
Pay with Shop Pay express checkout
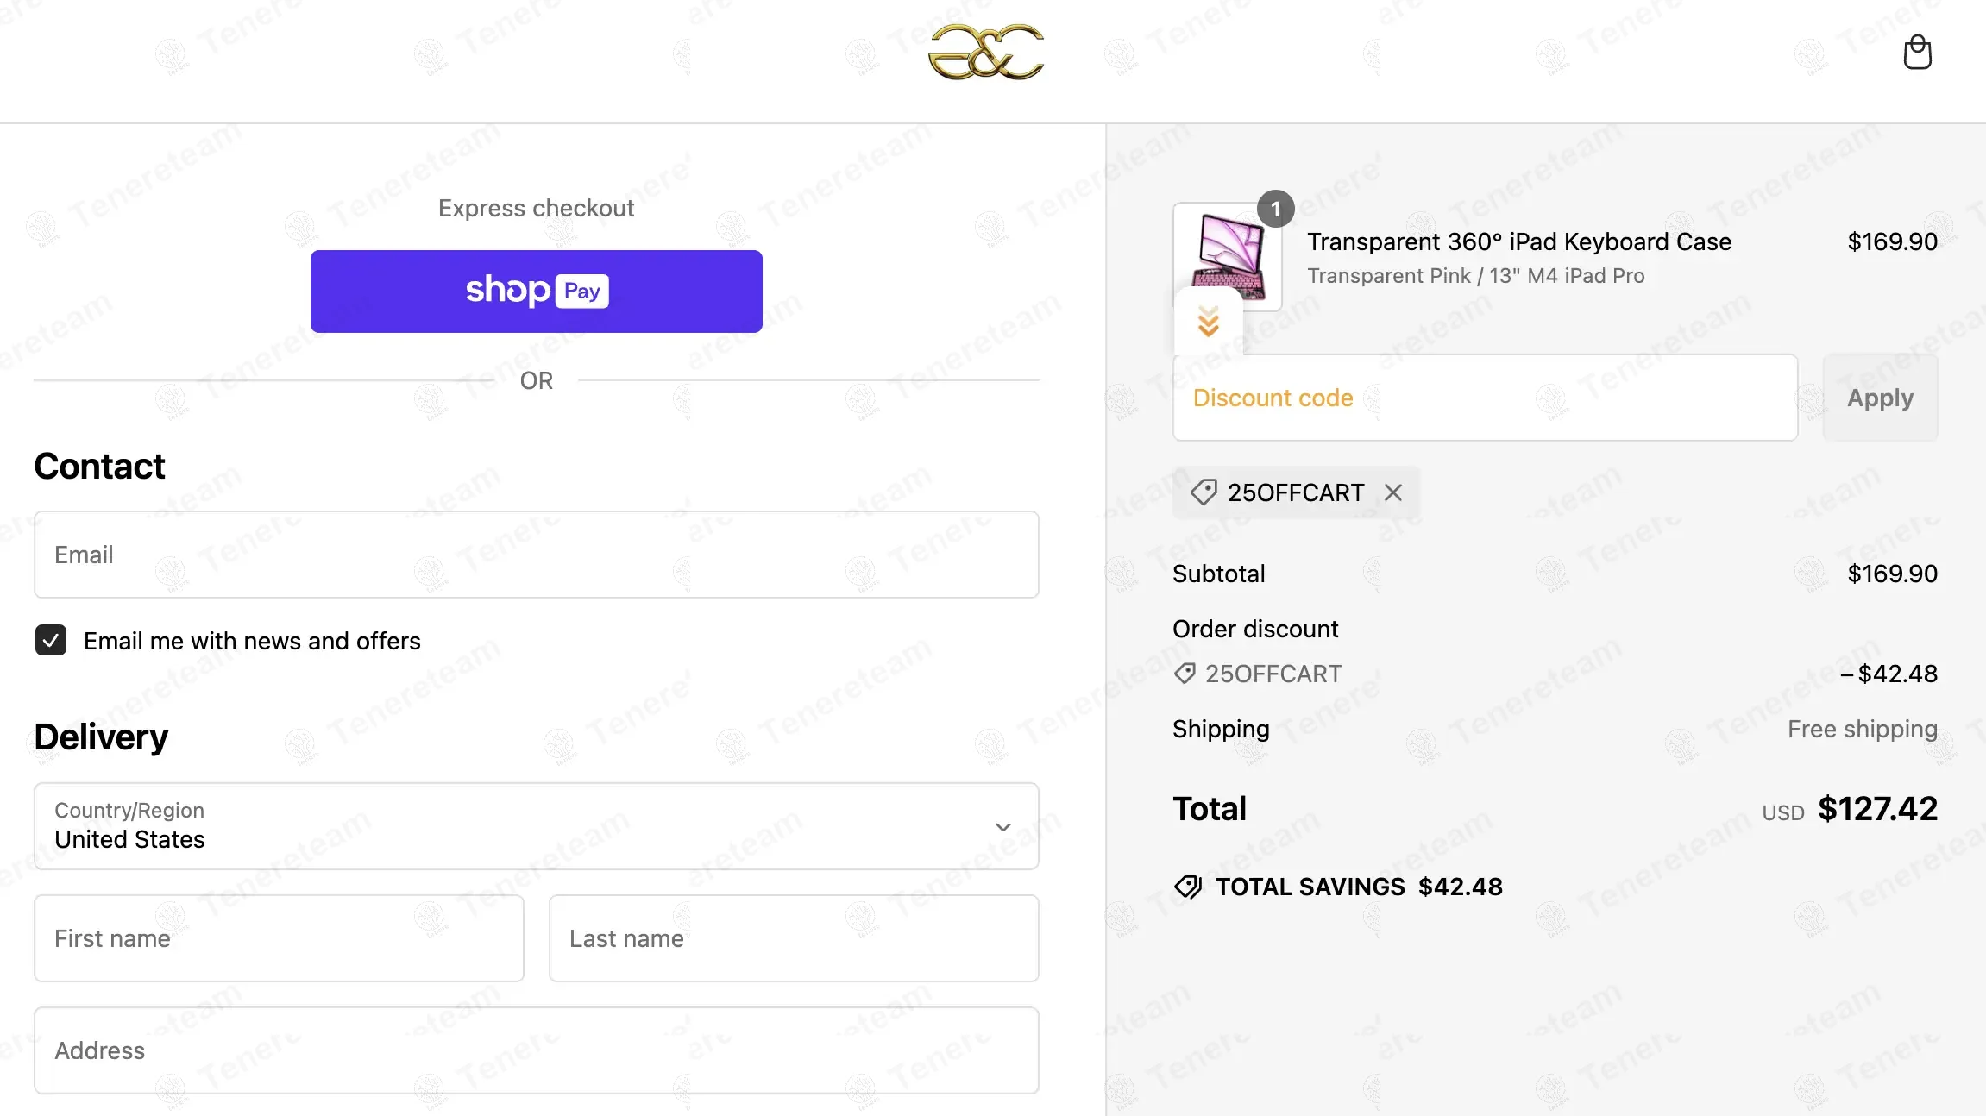[536, 292]
